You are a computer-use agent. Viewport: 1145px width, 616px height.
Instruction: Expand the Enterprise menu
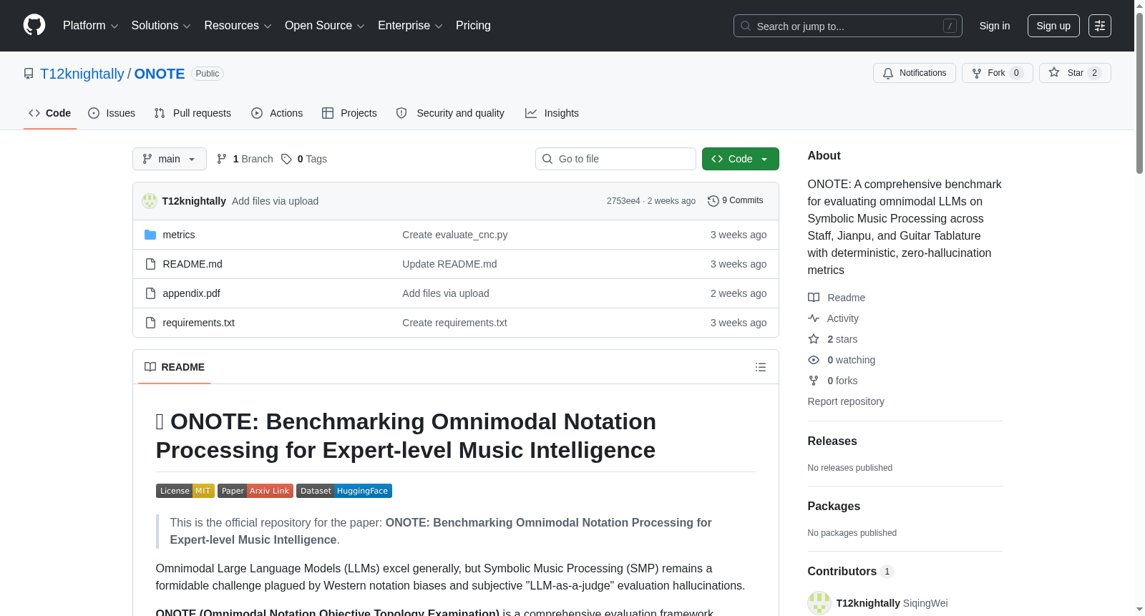pyautogui.click(x=410, y=26)
